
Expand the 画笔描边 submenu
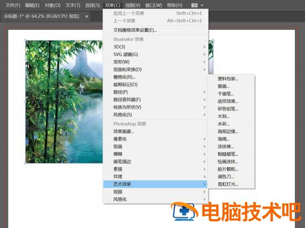coord(156,162)
